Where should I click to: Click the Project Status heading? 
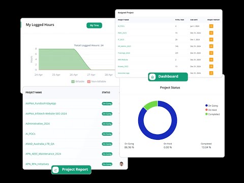[170, 87]
